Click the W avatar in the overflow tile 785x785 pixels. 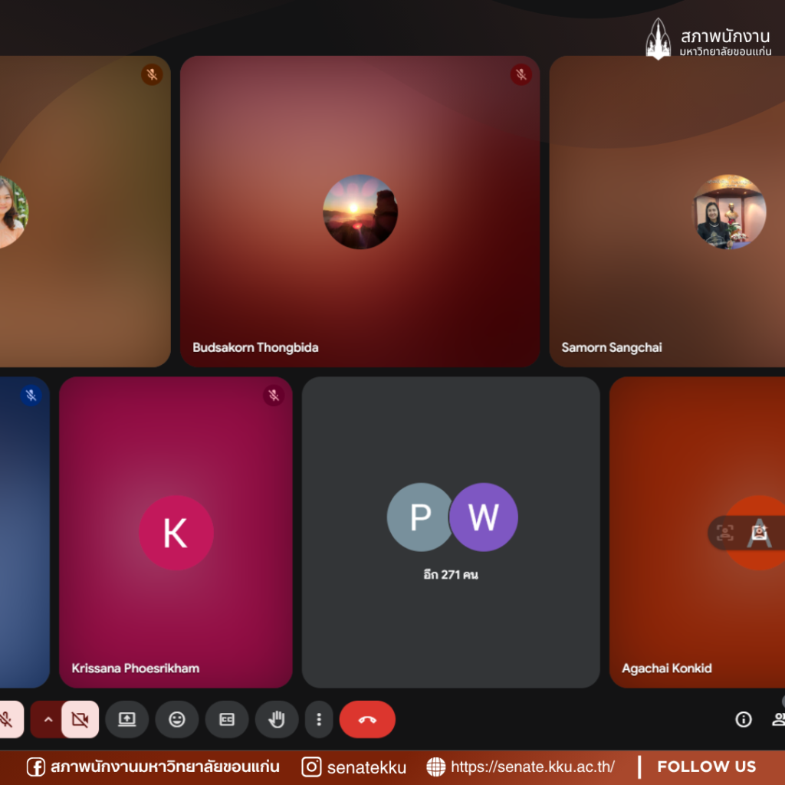pyautogui.click(x=484, y=517)
